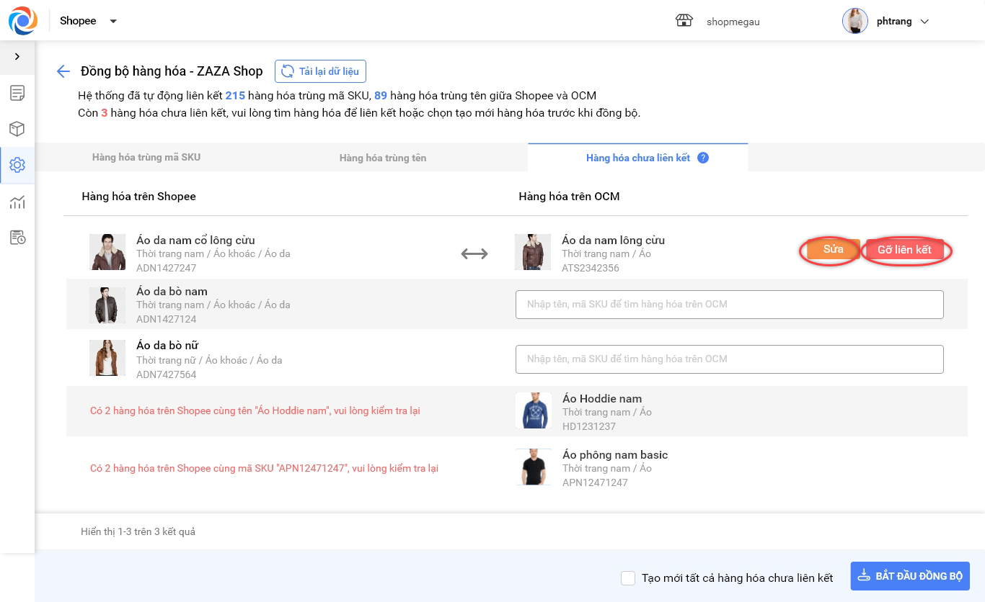Click the app logo icon
The width and height of the screenshot is (985, 602).
click(x=22, y=21)
